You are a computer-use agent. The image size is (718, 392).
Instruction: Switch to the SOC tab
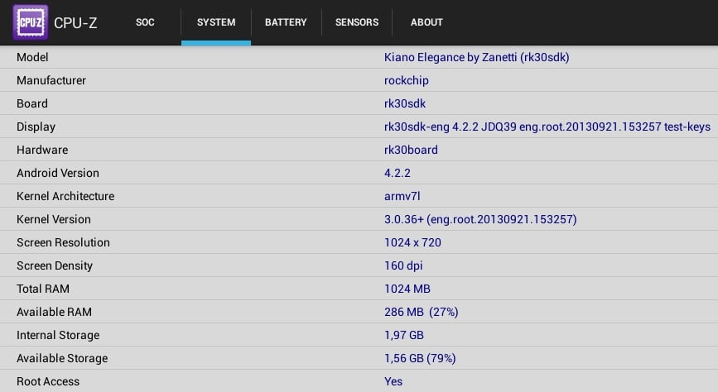145,22
